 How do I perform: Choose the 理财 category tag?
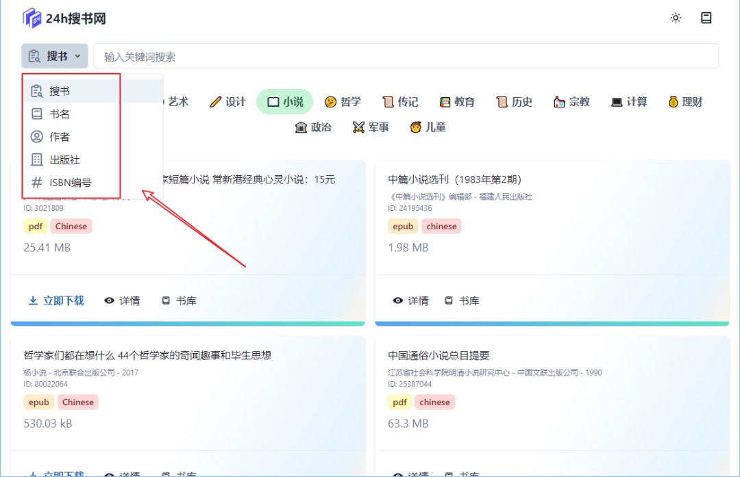tap(685, 101)
